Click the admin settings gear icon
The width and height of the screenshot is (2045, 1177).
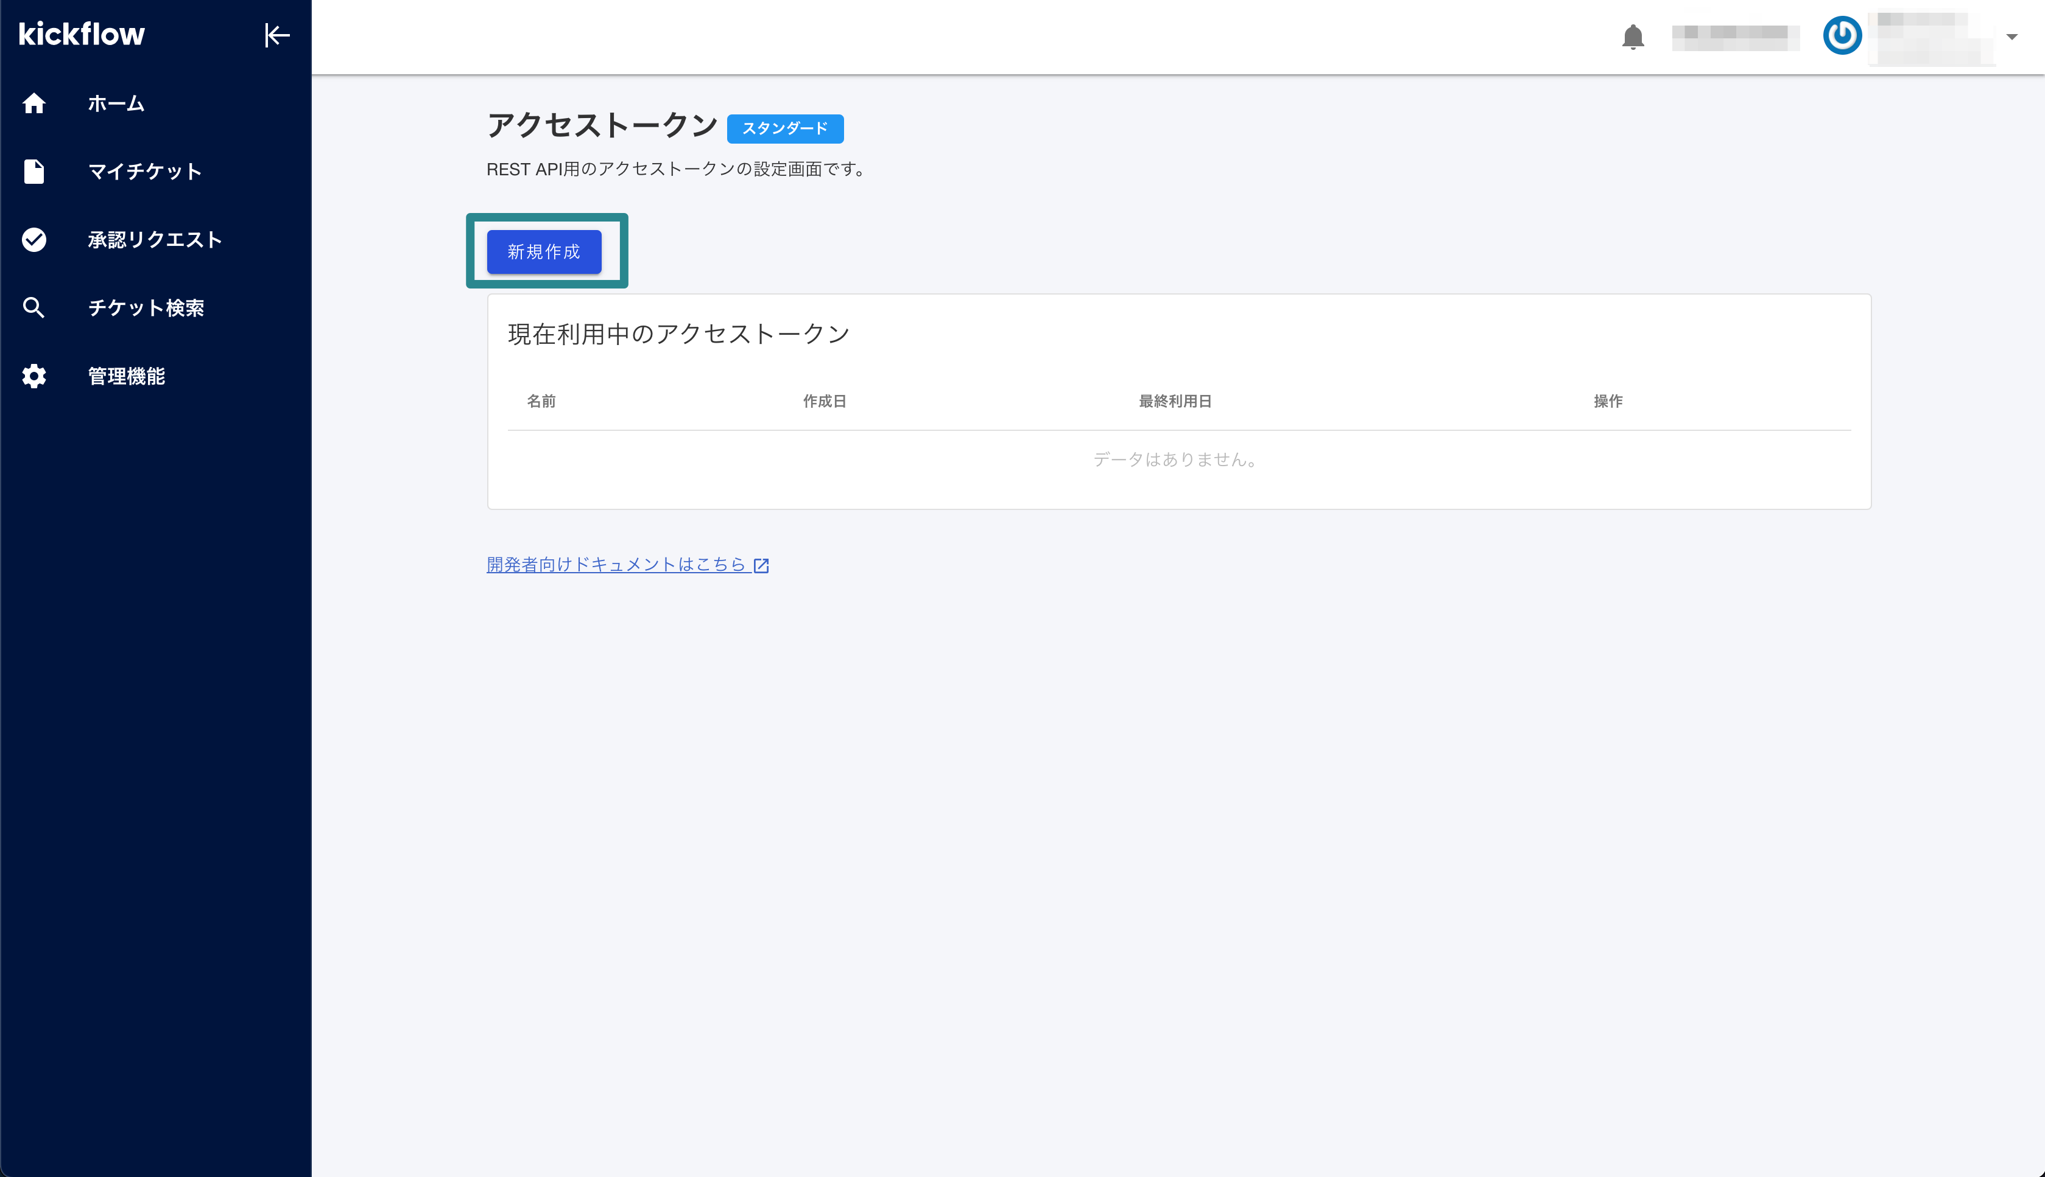tap(34, 376)
